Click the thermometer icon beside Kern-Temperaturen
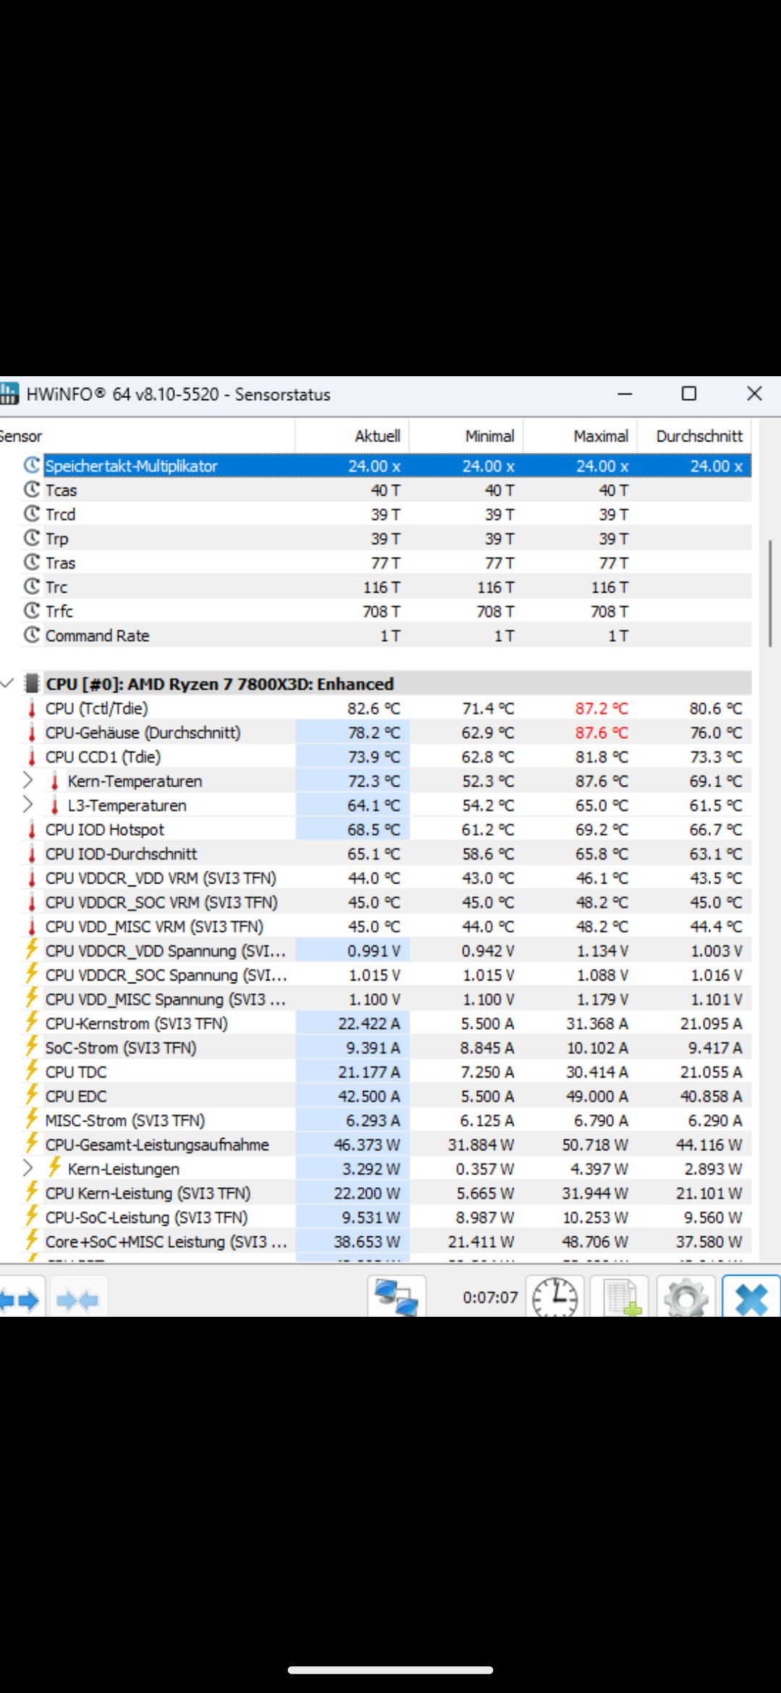This screenshot has width=781, height=1693. (54, 781)
